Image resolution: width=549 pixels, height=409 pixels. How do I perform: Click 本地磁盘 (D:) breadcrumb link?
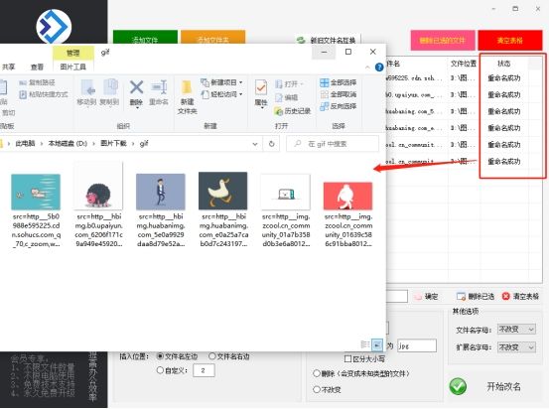tap(68, 143)
